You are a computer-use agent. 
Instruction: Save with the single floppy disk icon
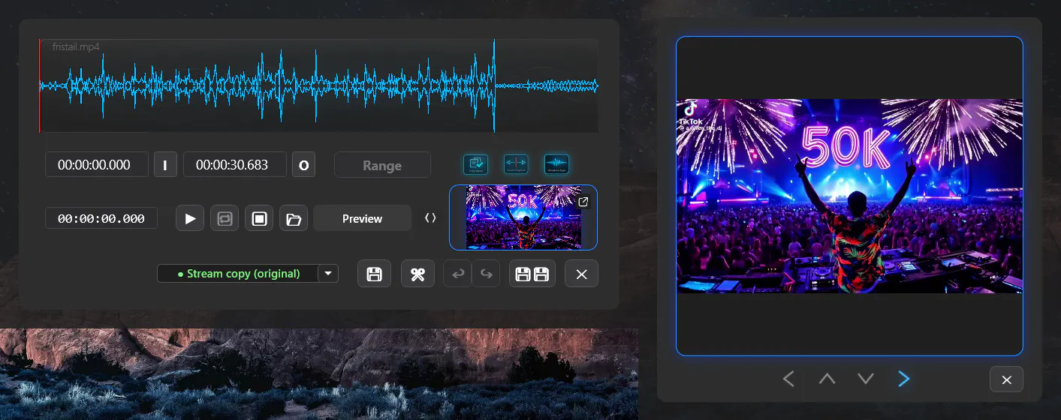(x=374, y=274)
